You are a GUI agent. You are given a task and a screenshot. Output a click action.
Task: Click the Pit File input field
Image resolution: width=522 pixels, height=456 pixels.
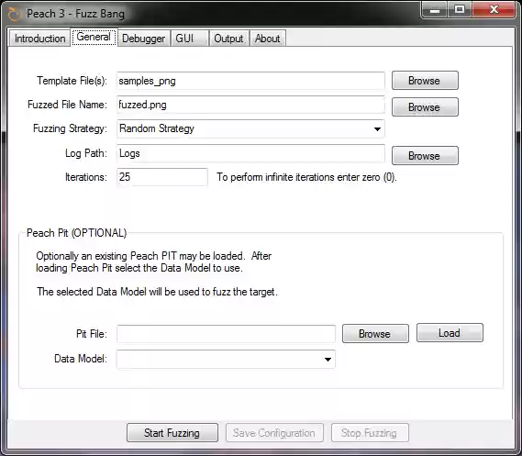226,334
